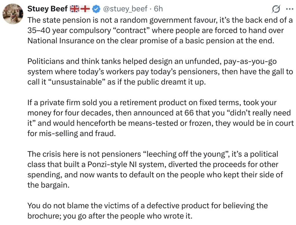This screenshot has width=296, height=225.
Task: Click the paragraph starting 'If a private firm'
Action: [161, 118]
